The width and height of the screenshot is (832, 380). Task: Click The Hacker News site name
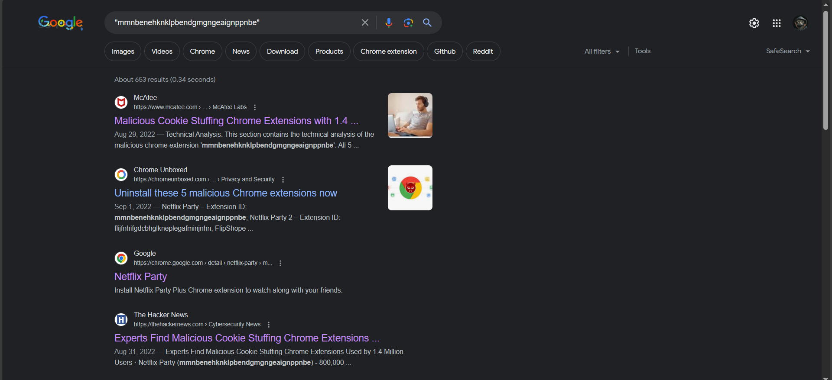(x=161, y=315)
